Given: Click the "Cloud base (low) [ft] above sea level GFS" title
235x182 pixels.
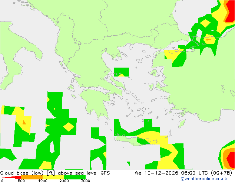Looking at the screenshot, I should [x=55, y=173].
